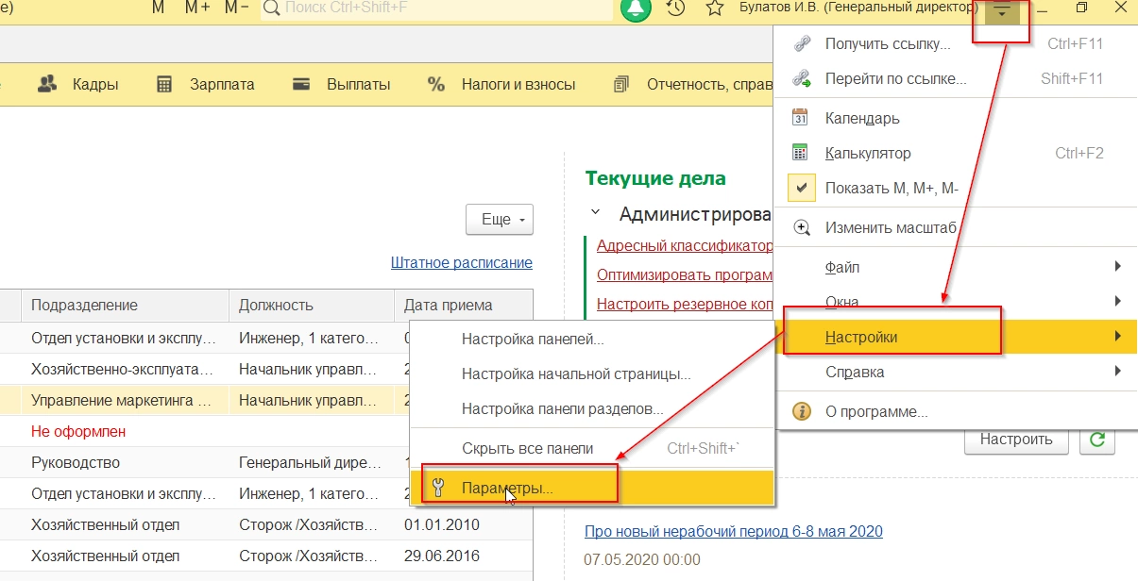The height and width of the screenshot is (581, 1138).
Task: Open the Еще dropdown button
Action: [500, 219]
